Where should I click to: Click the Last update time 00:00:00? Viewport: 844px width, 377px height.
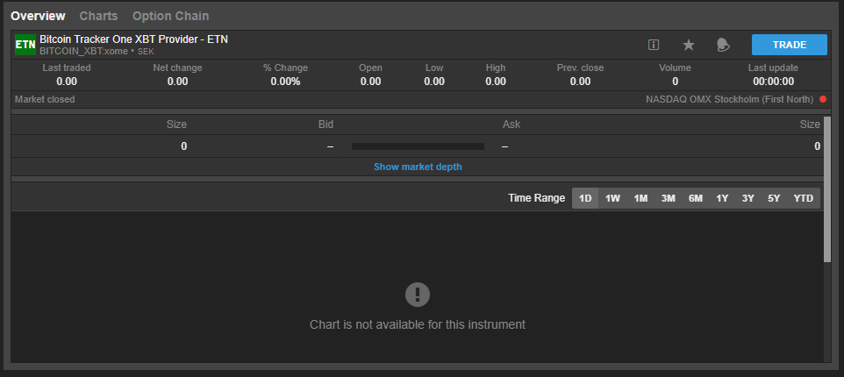tap(774, 82)
